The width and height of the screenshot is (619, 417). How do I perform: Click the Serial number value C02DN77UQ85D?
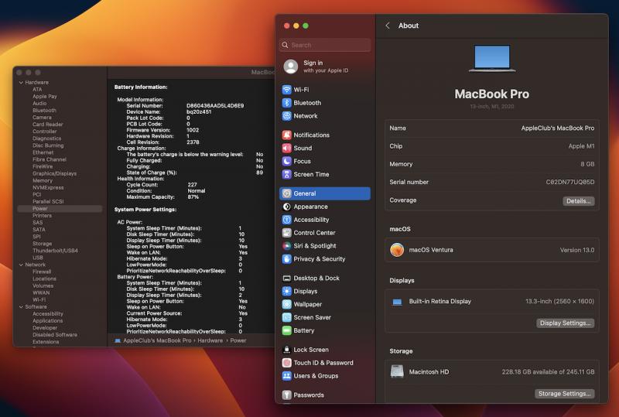pyautogui.click(x=569, y=182)
